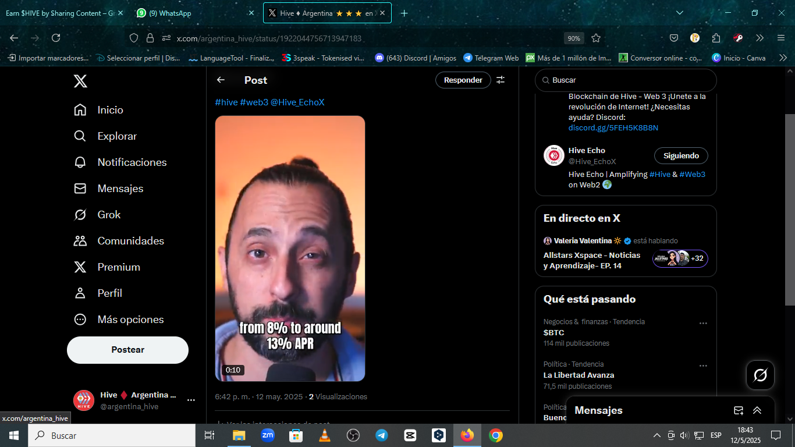Open the #hive hashtag link
Viewport: 795px width, 447px height.
pos(226,102)
